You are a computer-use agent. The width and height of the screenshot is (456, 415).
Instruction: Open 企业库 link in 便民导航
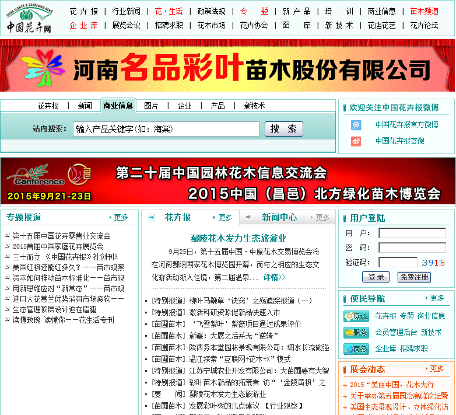pos(385,348)
